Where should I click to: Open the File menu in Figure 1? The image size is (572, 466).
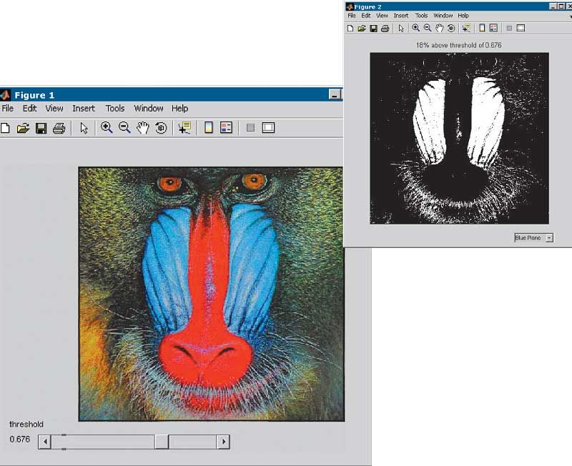point(7,109)
